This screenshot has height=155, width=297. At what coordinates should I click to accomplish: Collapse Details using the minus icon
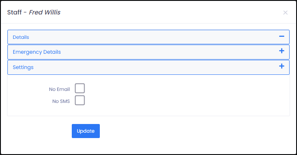click(x=281, y=36)
